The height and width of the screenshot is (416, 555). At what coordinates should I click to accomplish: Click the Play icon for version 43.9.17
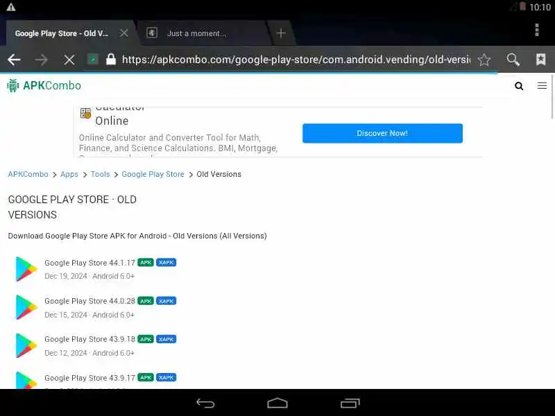pos(26,380)
